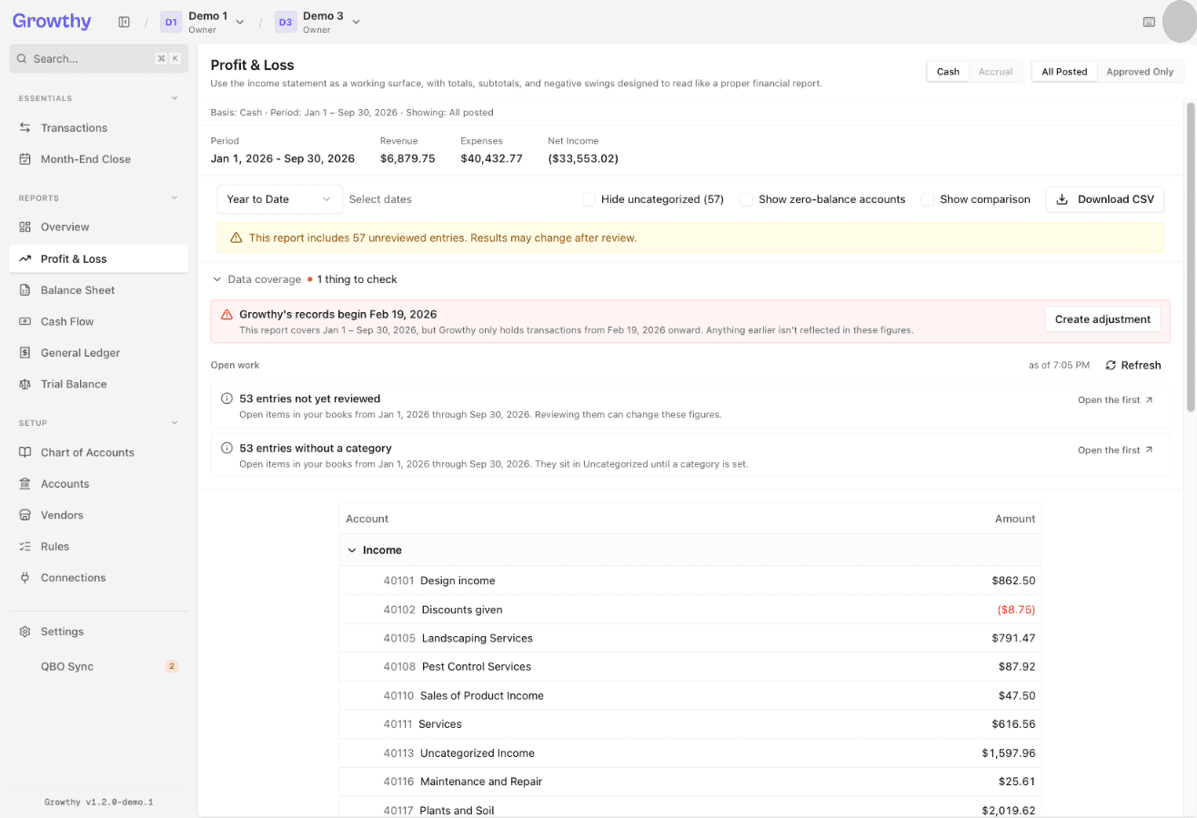Open the Demo 3 company switcher
The height and width of the screenshot is (818, 1197).
click(317, 22)
